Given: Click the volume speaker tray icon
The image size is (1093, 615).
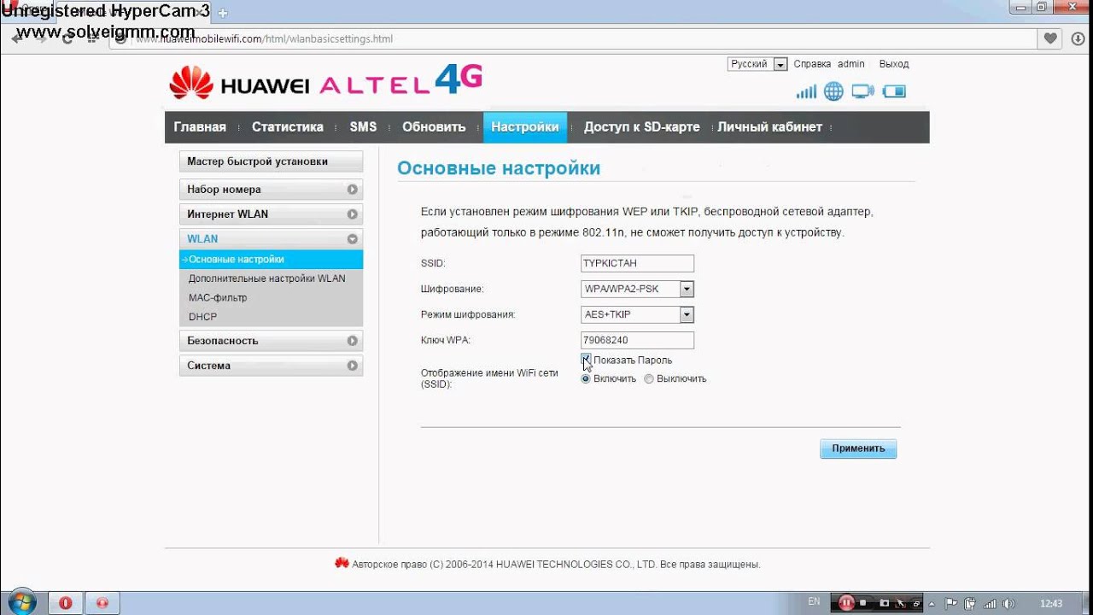Looking at the screenshot, I should pyautogui.click(x=1008, y=604).
